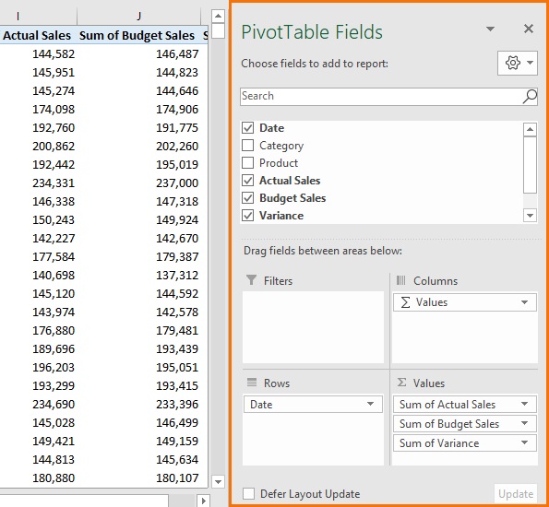Viewport: 549px width, 507px height.
Task: Click the Update button
Action: pyautogui.click(x=516, y=494)
